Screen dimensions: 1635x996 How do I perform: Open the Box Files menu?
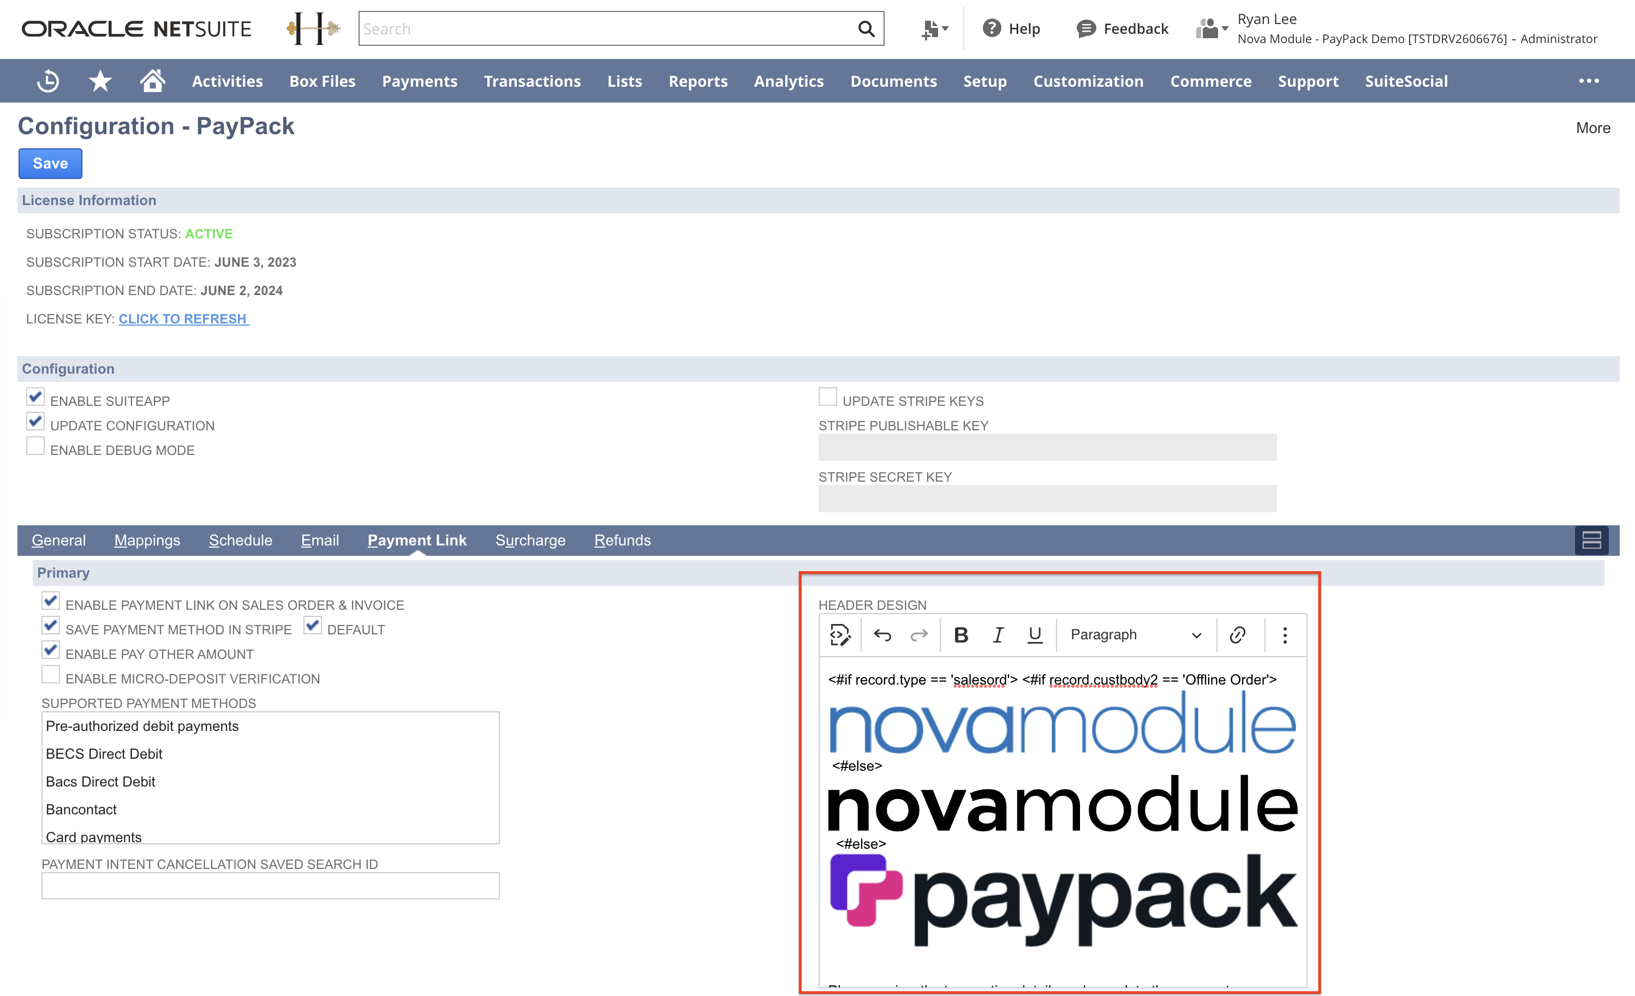coord(322,81)
